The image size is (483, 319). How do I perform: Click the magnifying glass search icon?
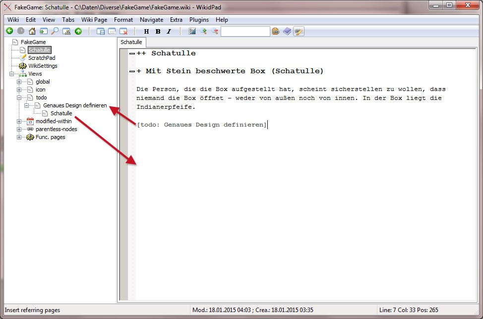[x=55, y=31]
